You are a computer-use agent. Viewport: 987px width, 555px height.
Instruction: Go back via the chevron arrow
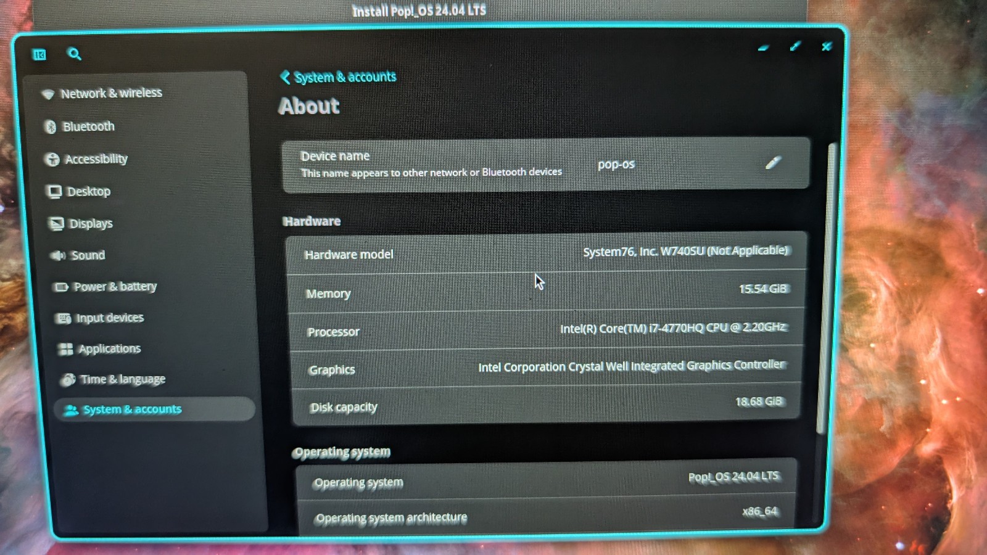285,77
